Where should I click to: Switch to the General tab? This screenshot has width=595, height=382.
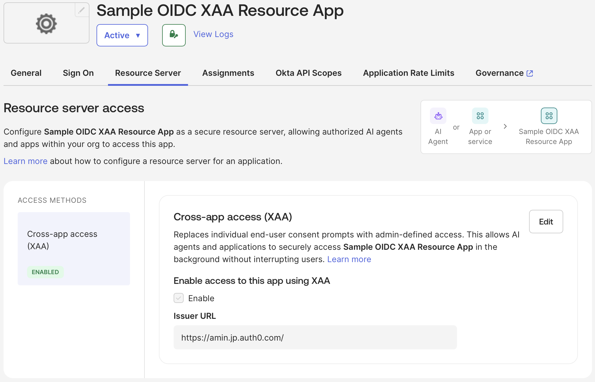(x=26, y=73)
